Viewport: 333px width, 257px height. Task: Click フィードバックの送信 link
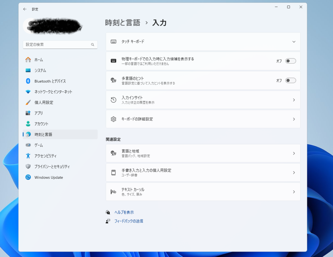[129, 221]
